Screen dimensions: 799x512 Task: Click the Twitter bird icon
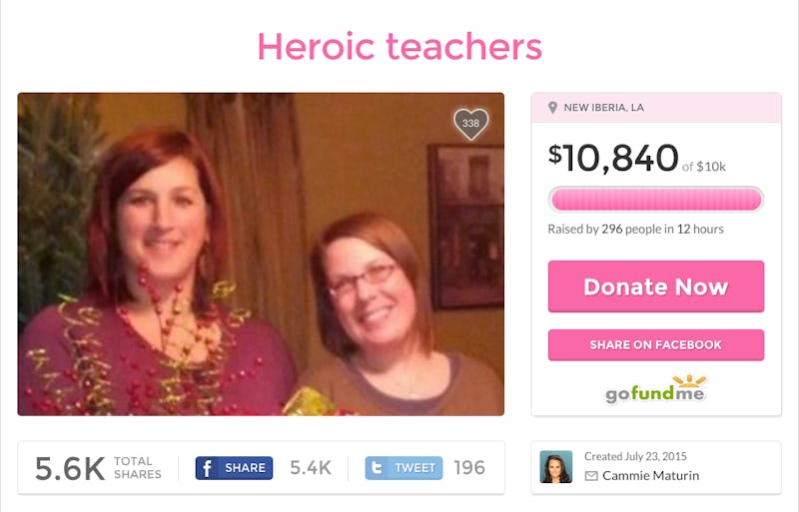click(x=378, y=468)
